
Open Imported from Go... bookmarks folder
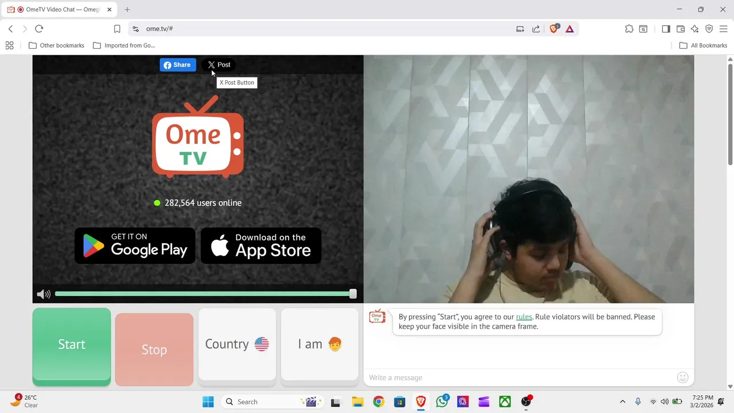coord(124,45)
